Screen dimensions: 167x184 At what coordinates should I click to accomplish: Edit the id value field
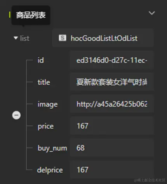(112, 60)
